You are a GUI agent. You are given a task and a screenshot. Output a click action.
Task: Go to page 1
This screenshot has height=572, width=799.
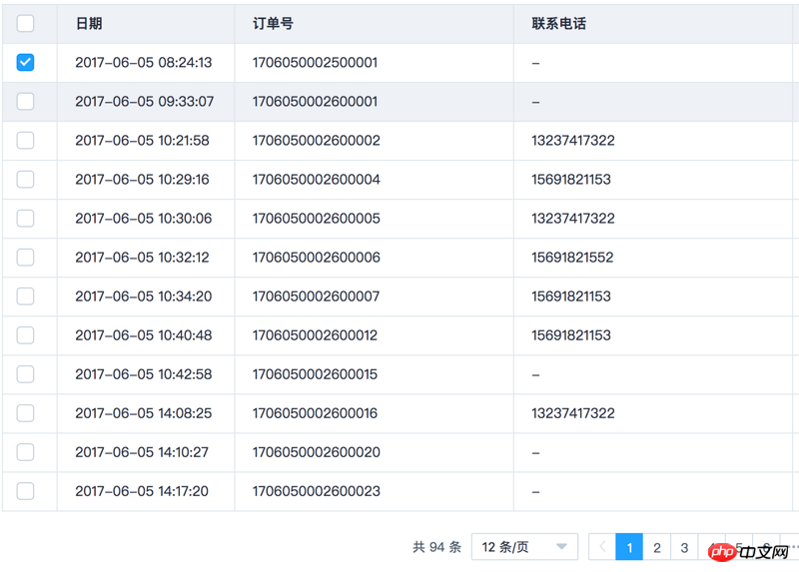pos(629,547)
